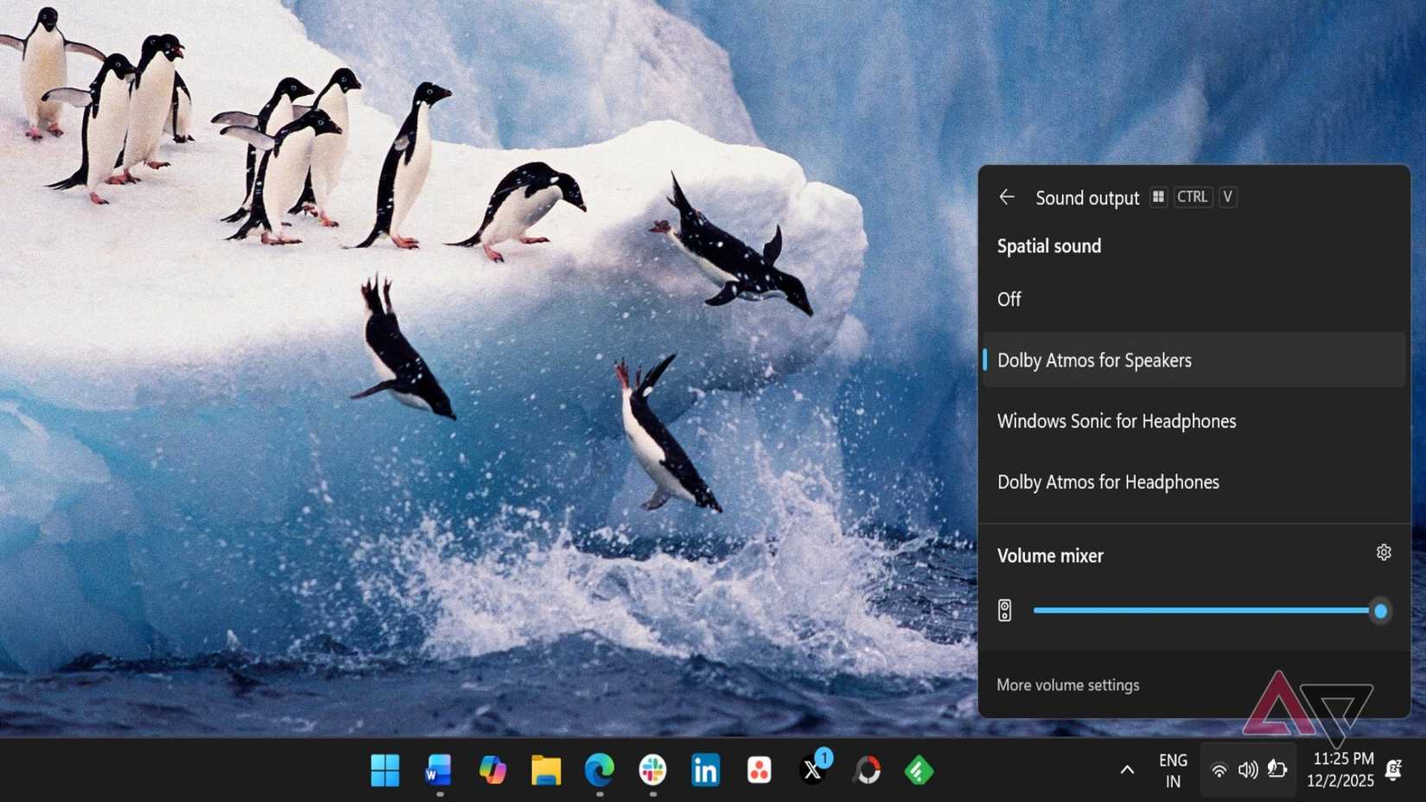
Task: Open Volume mixer settings via the gear icon
Action: [x=1384, y=552]
